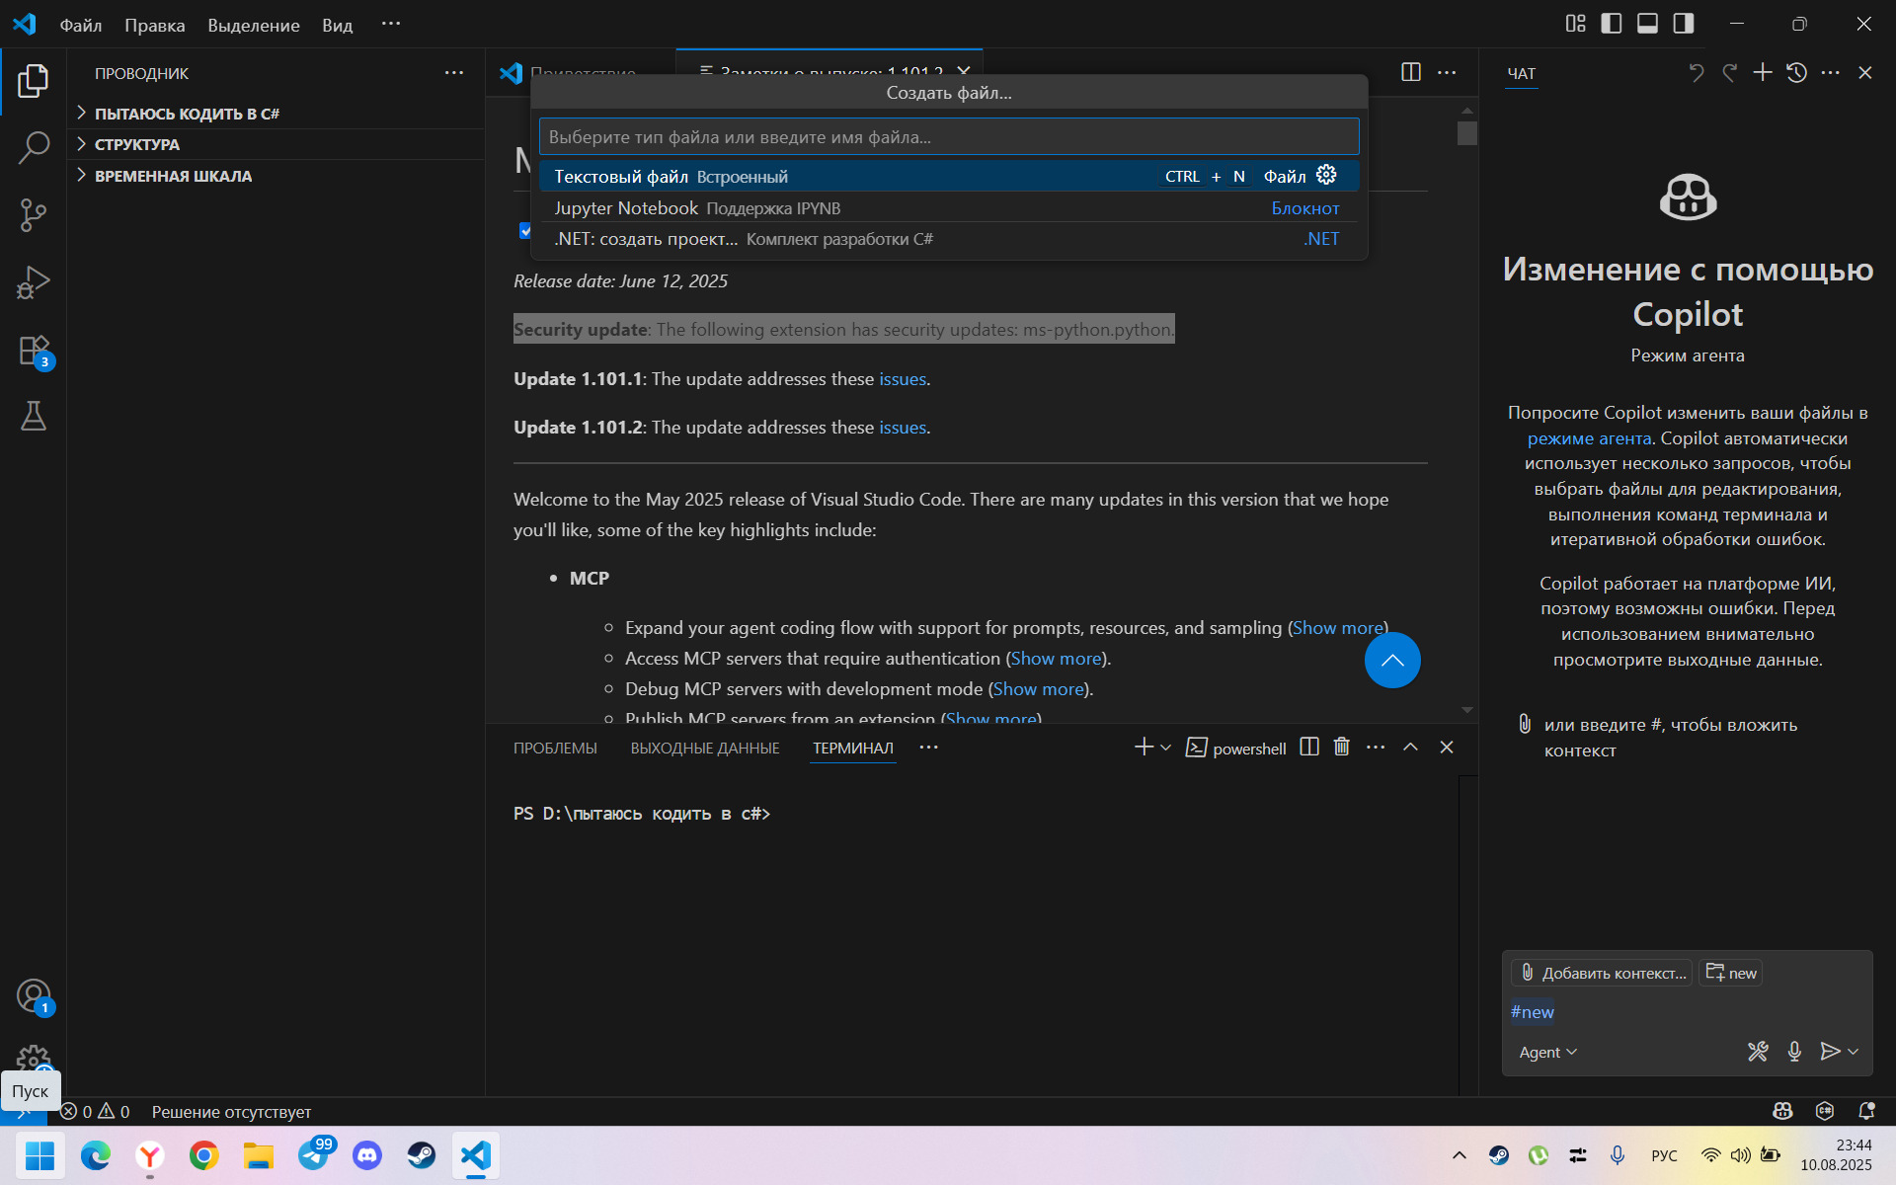Click the file name input field
Viewport: 1896px width, 1185px height.
click(x=948, y=137)
